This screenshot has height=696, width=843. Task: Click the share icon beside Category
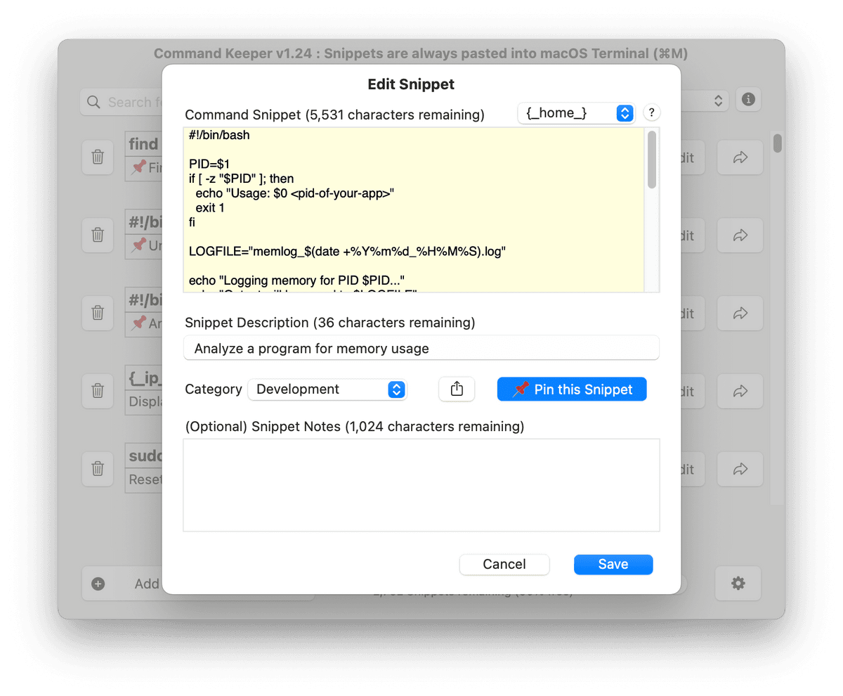[x=457, y=389]
